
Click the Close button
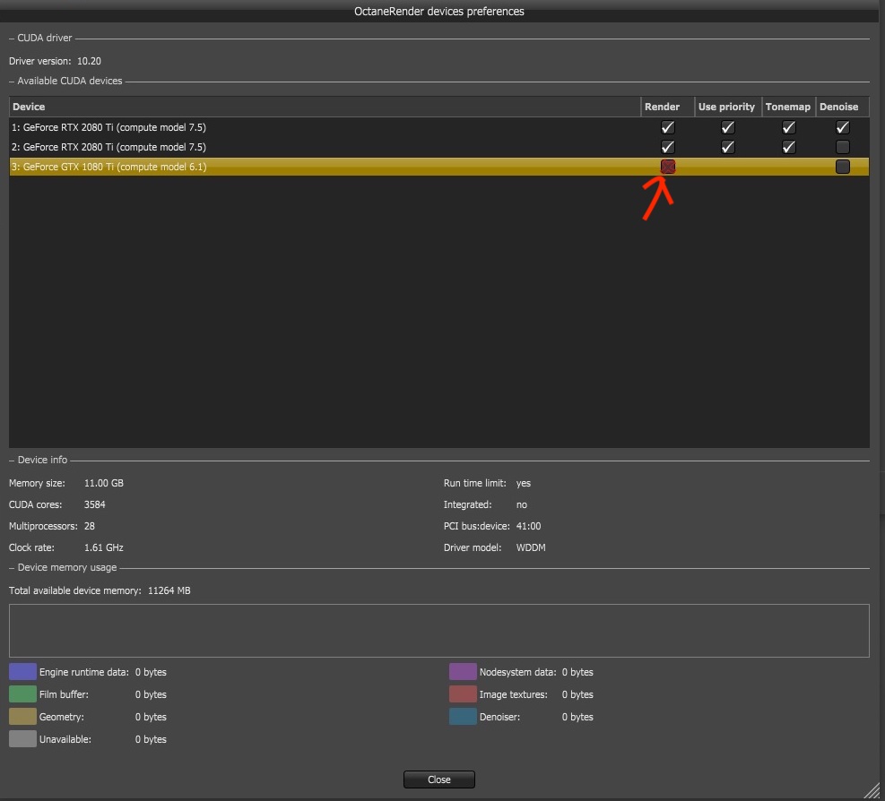439,779
